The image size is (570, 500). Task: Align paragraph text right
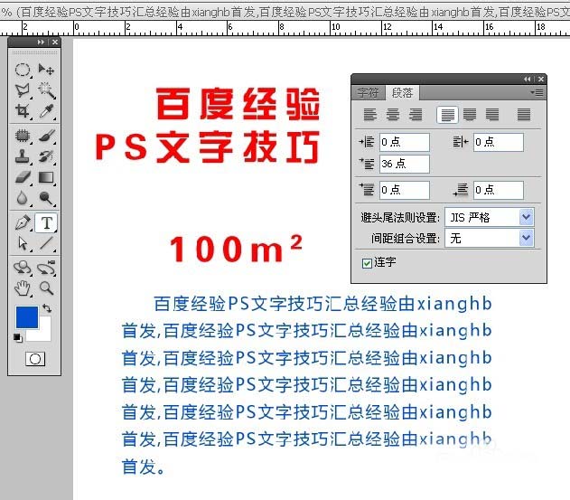(416, 115)
